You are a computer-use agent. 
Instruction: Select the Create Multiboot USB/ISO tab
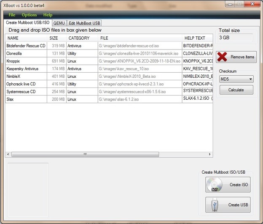coord(28,22)
